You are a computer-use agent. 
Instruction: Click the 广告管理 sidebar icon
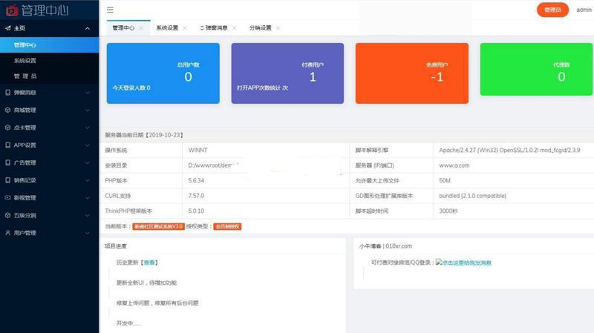click(x=7, y=162)
